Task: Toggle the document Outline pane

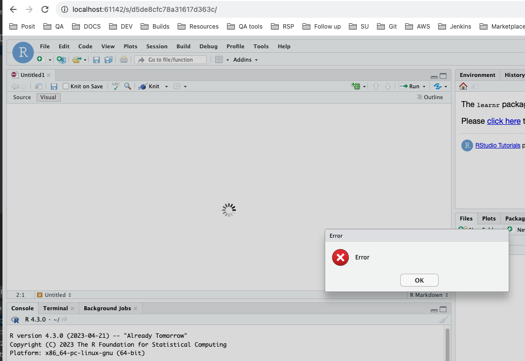Action: (x=429, y=97)
